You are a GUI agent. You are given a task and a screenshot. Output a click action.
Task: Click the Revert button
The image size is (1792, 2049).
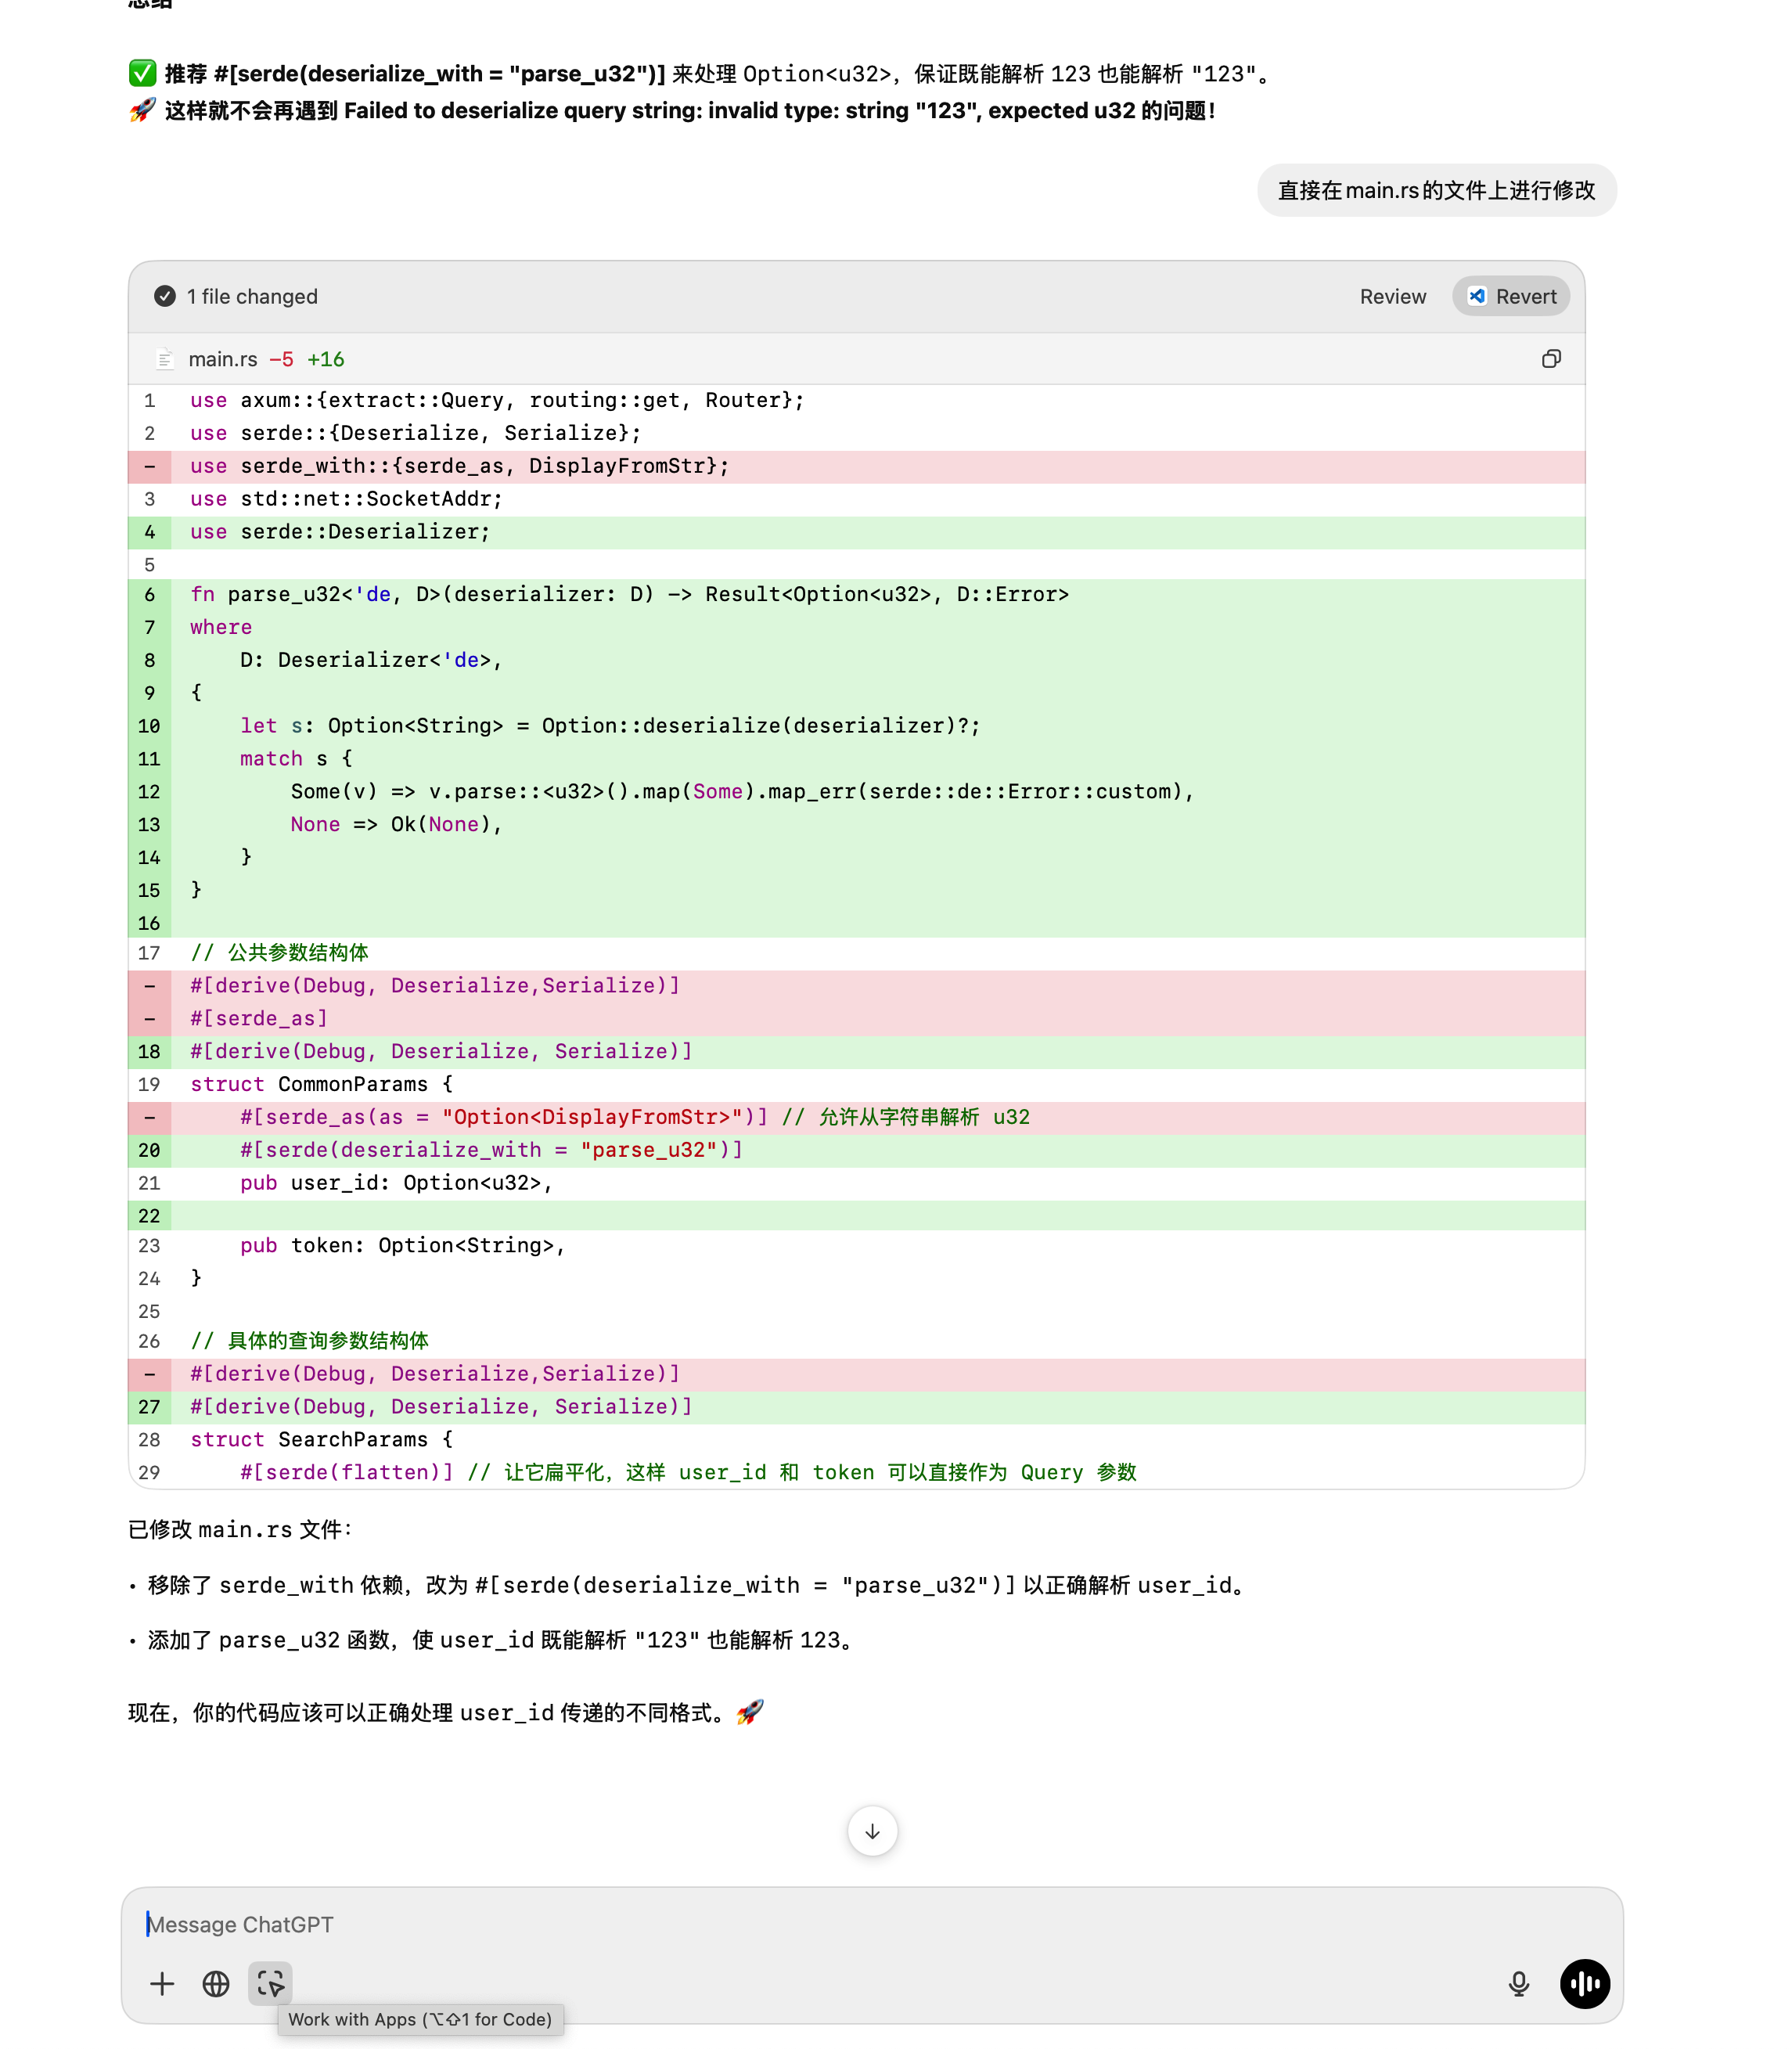tap(1510, 296)
